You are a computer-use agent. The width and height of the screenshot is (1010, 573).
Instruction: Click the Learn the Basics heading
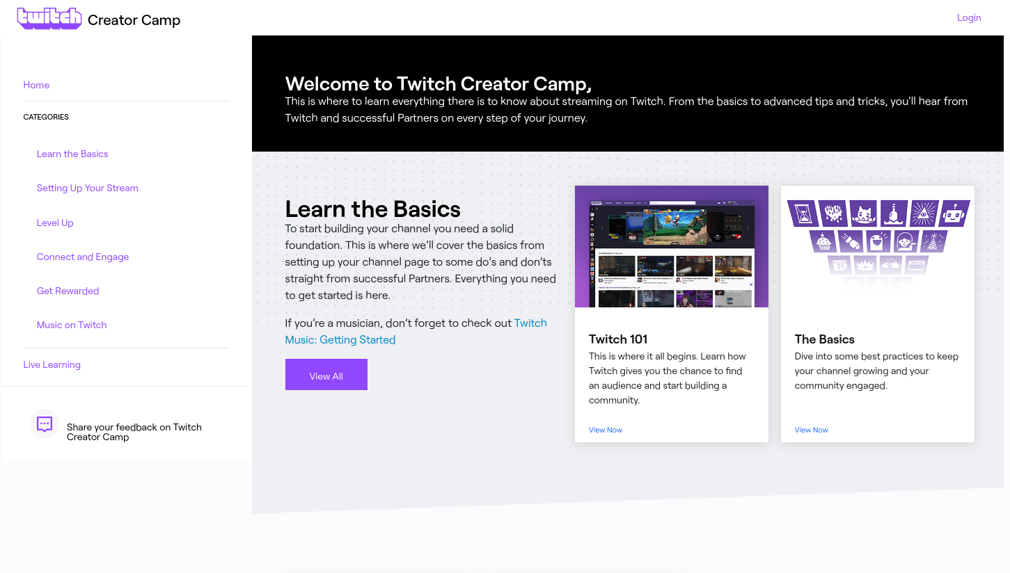373,209
